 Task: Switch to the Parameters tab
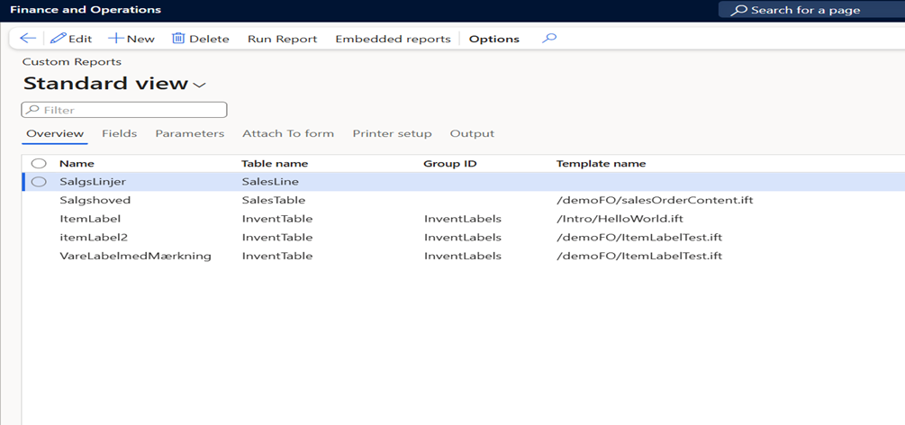(x=189, y=133)
